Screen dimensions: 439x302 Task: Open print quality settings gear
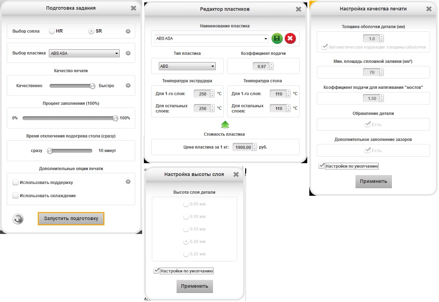coord(128,85)
